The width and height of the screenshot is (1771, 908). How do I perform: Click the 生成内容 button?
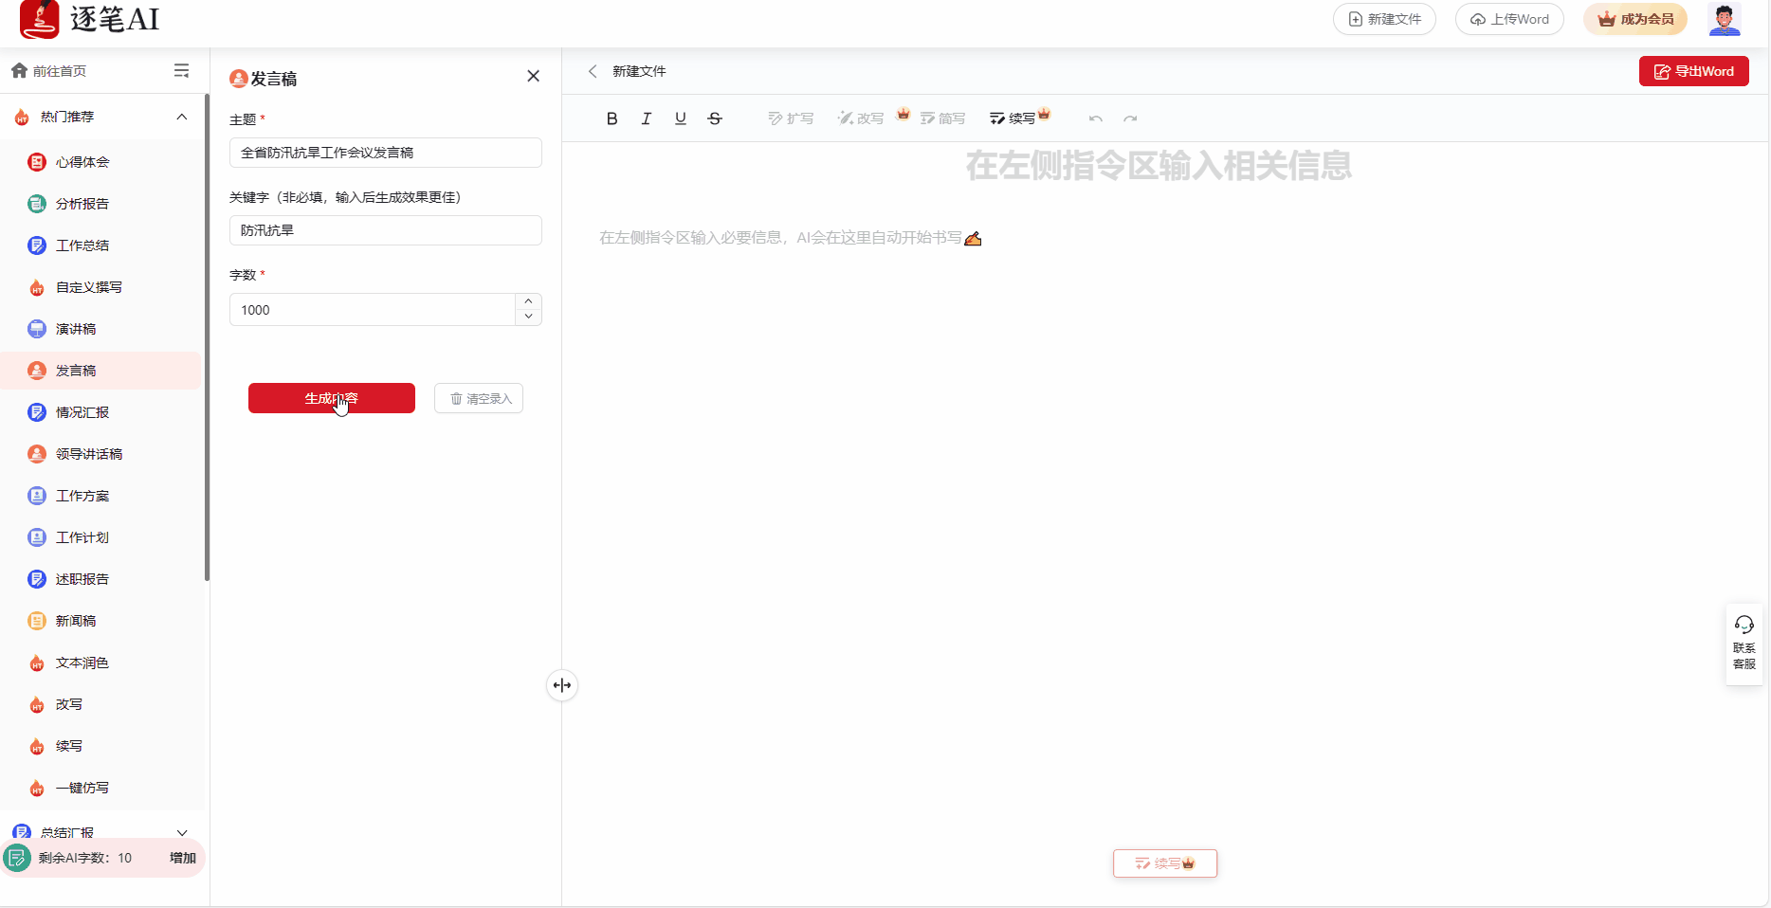[332, 398]
